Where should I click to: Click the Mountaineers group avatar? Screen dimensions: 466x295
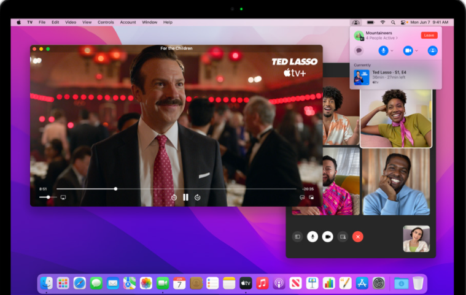(x=359, y=36)
